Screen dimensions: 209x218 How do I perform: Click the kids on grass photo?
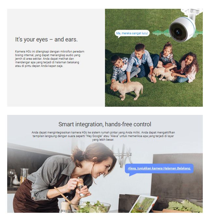click(154, 58)
